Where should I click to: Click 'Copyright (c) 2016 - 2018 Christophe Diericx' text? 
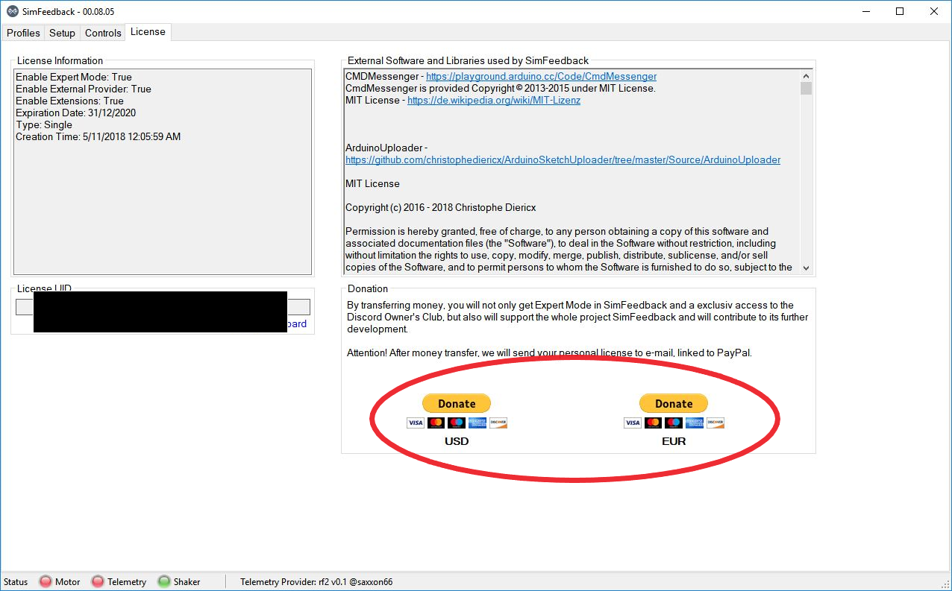[440, 208]
